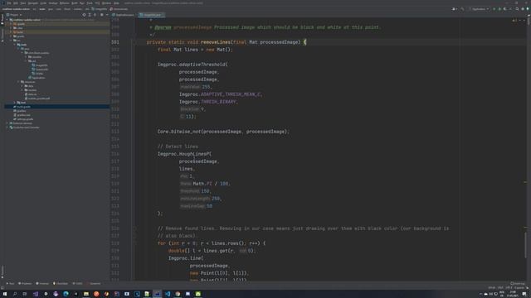Select the highlighted build folder in the tree

pyautogui.click(x=19, y=32)
